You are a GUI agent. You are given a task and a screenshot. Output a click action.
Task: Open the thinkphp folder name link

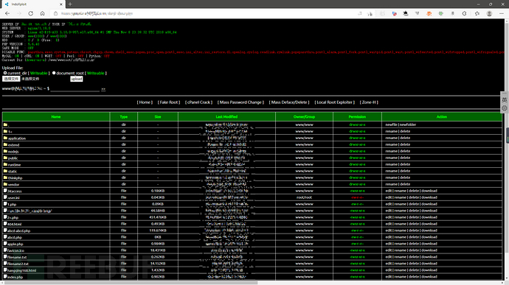15,178
